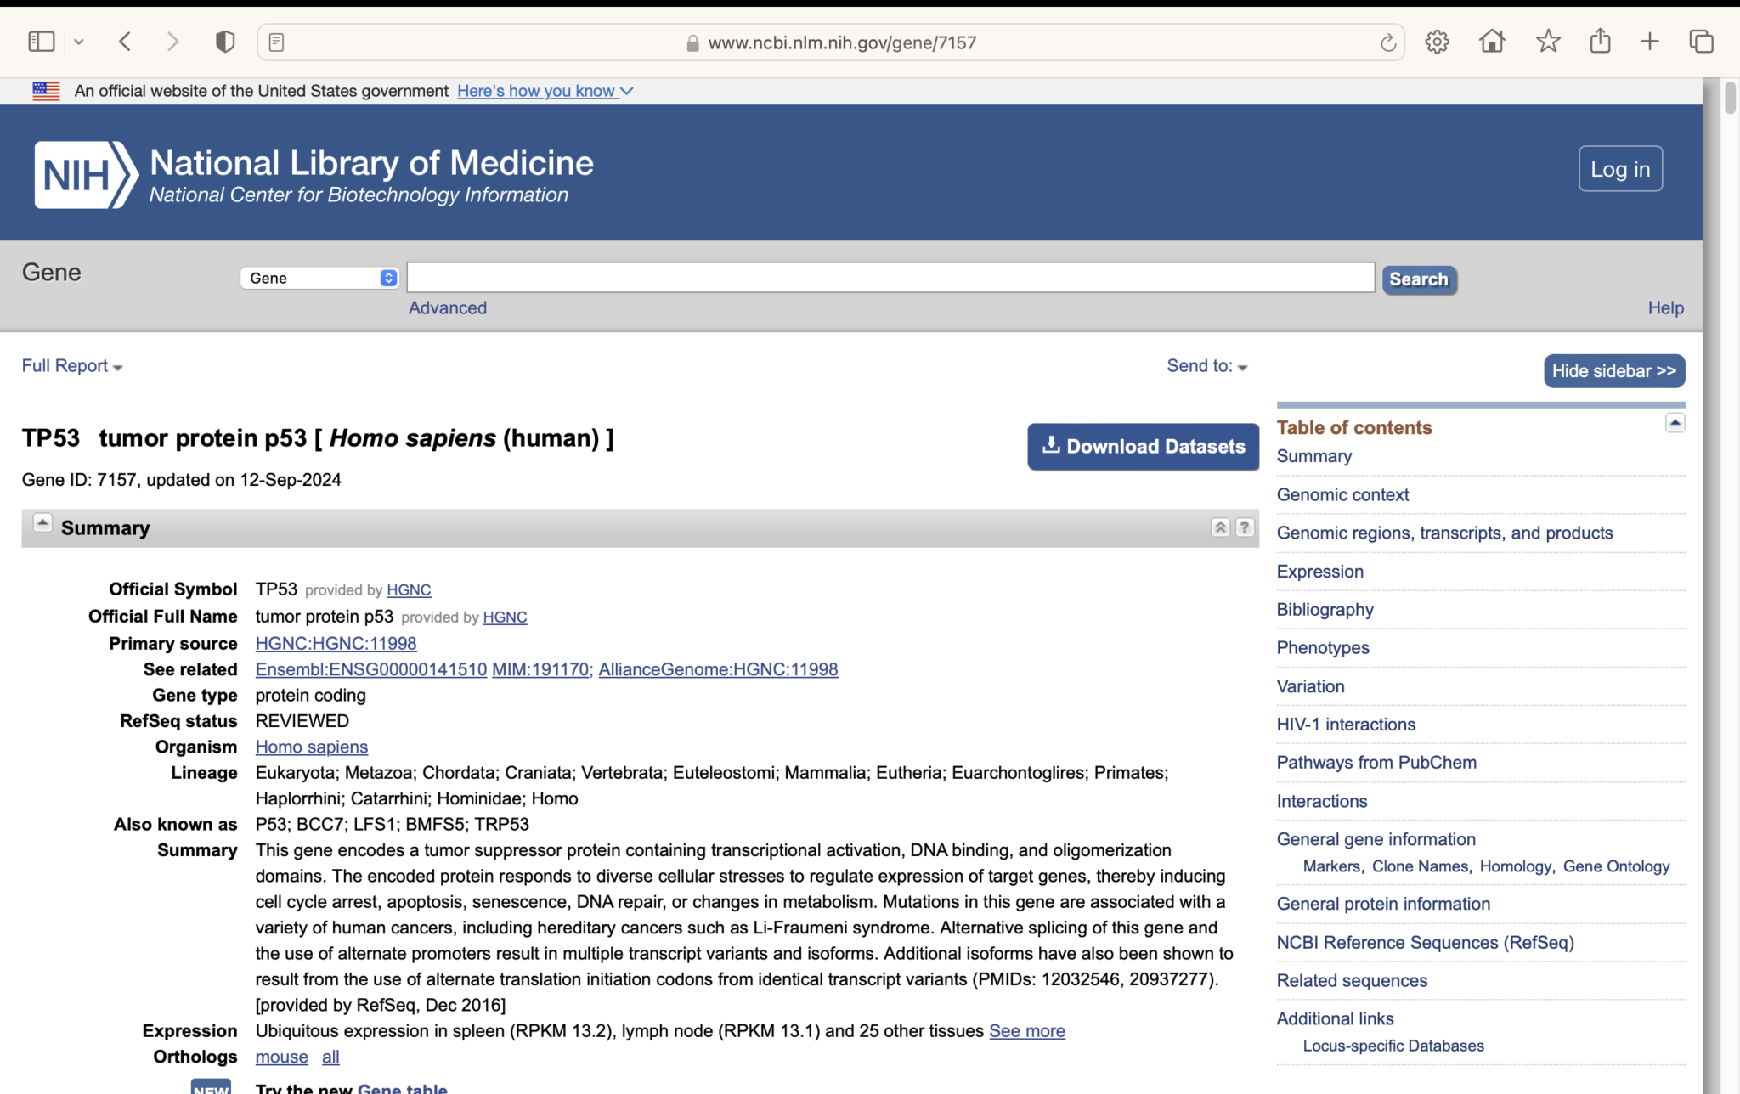Collapse the Summary section with its triangle

click(x=42, y=523)
